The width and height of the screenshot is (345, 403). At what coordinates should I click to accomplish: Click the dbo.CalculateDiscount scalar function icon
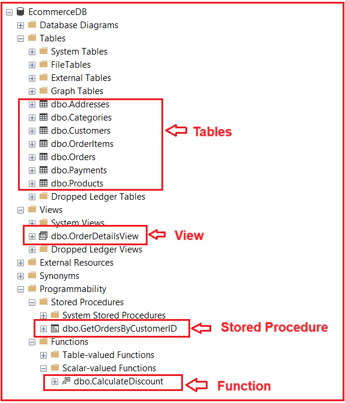coord(66,381)
